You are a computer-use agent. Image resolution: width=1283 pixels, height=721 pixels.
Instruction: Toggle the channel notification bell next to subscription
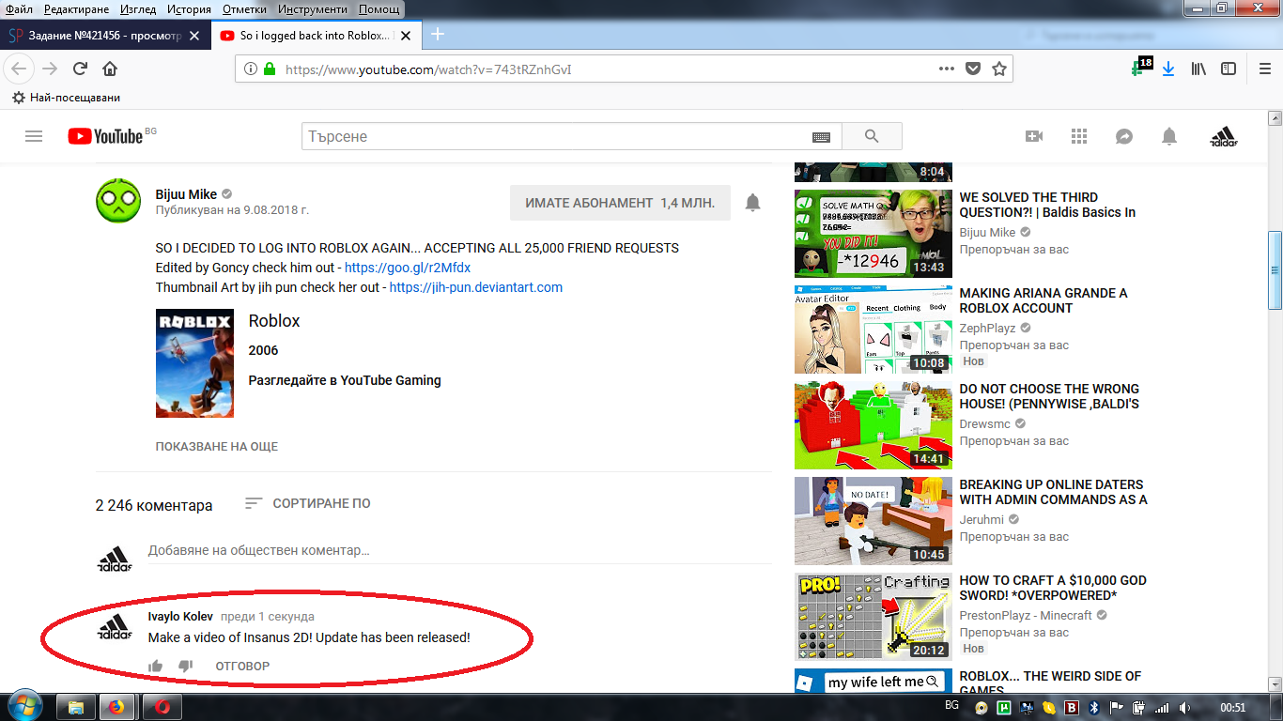click(x=752, y=203)
